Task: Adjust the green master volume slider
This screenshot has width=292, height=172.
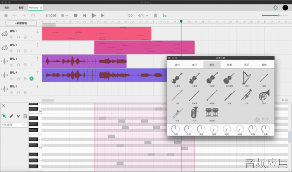Action: pyautogui.click(x=275, y=15)
